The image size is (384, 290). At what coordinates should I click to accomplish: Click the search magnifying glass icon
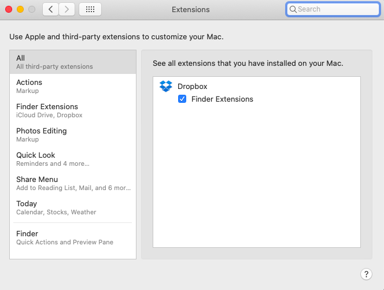point(293,9)
